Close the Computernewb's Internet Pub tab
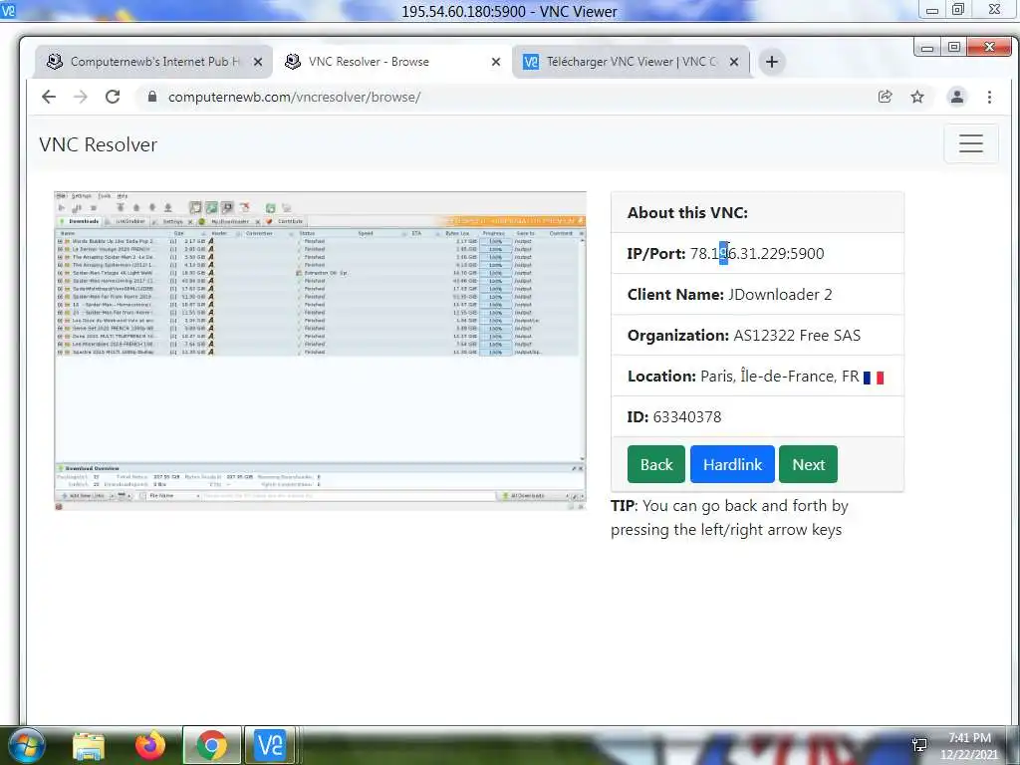 [258, 62]
